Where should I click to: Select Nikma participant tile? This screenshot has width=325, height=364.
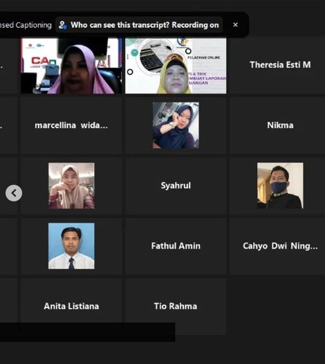click(x=277, y=125)
